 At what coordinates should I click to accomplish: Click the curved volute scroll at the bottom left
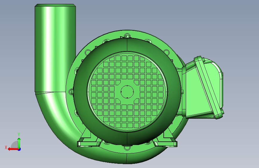click(54, 126)
